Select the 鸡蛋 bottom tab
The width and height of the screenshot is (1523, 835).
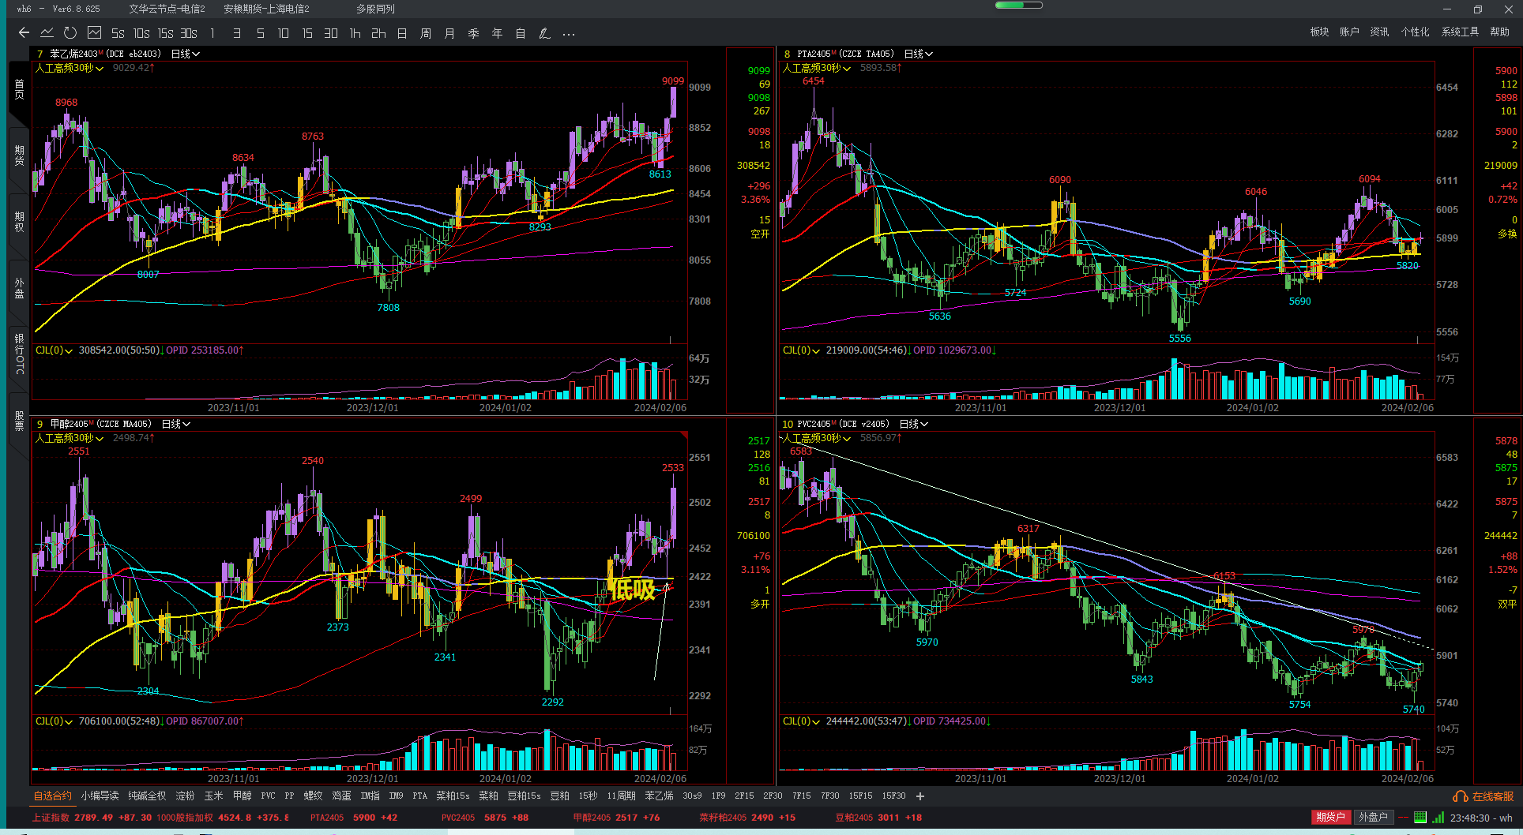(x=341, y=796)
